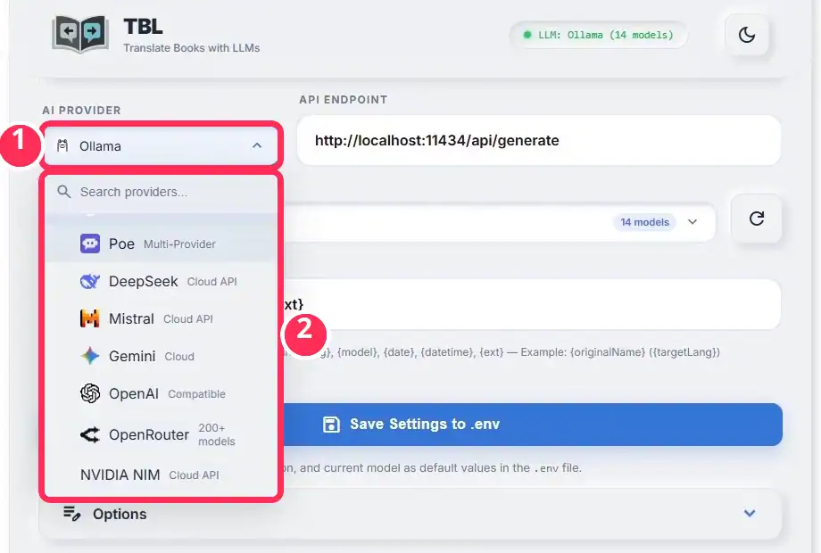Open the LLM Ollama status badge
This screenshot has height=553, width=821.
599,35
